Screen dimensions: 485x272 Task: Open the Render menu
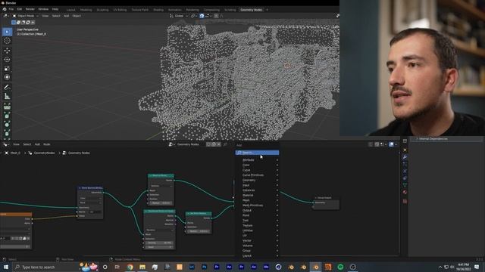tap(30, 9)
